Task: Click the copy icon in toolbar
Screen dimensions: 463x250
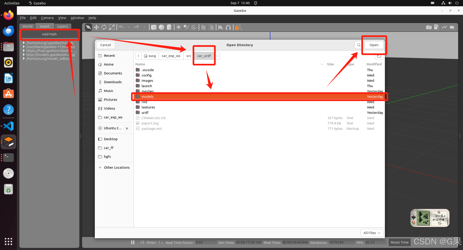Action: [x=203, y=27]
